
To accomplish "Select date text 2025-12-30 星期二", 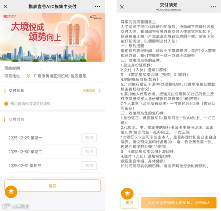I will click(25, 152).
